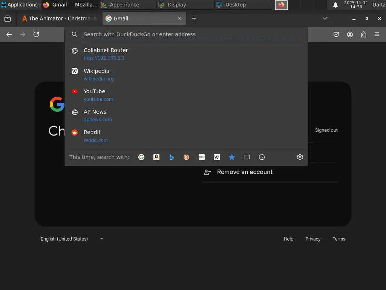This screenshot has width=386, height=290.
Task: Open the Privacy link
Action: (x=313, y=239)
